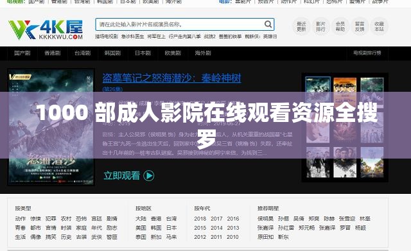
Task: Open the 影片排行 round button
Action: (320, 26)
